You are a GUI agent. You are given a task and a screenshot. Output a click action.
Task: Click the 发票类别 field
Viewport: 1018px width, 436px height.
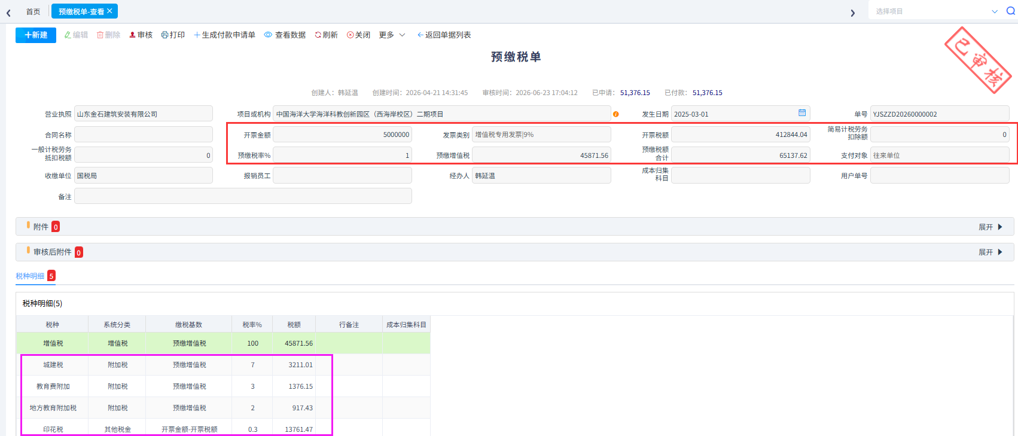(541, 135)
